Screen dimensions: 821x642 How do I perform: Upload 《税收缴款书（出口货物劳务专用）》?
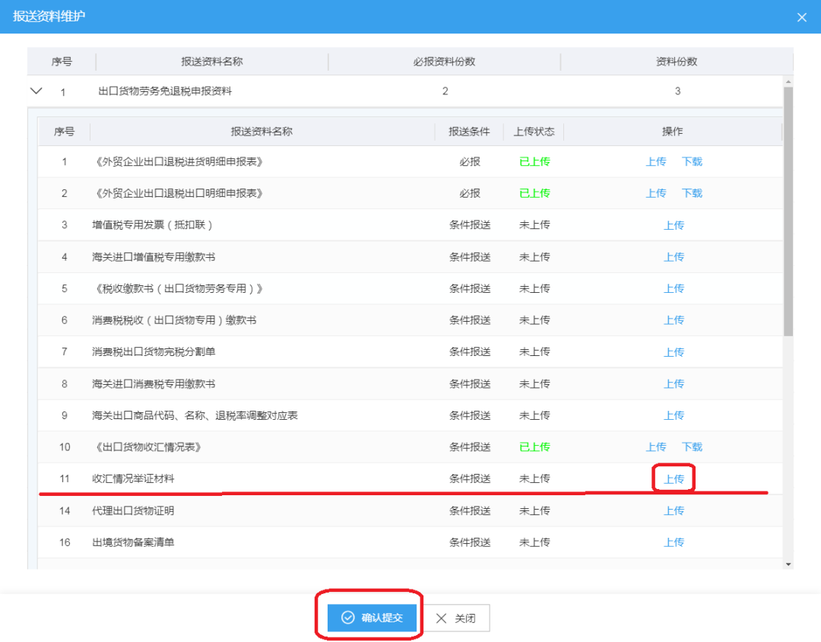pyautogui.click(x=674, y=288)
